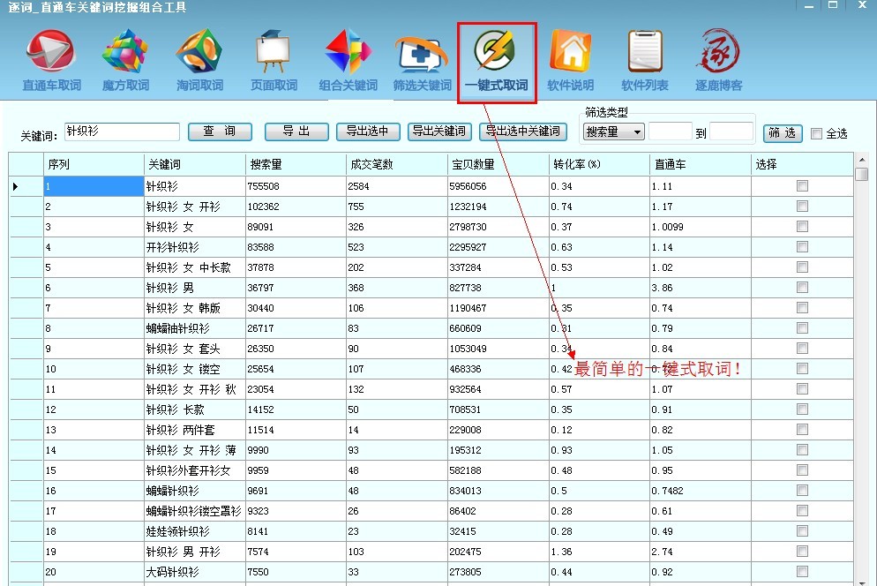Open 逐鹿博客 link icon
The image size is (877, 586).
click(719, 60)
